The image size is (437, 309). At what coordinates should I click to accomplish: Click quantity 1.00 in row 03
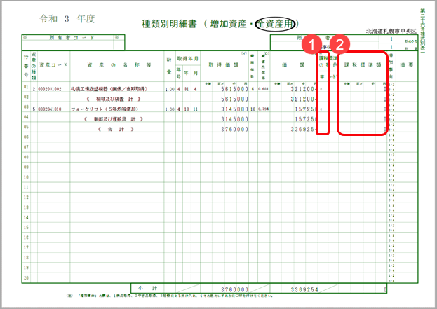(170, 109)
